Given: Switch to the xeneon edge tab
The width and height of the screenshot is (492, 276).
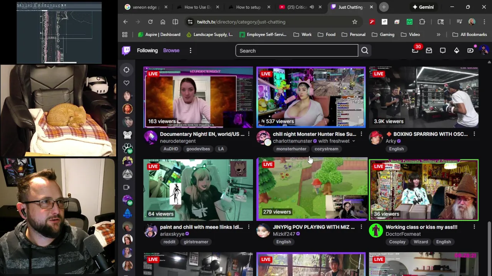Looking at the screenshot, I should 145,7.
